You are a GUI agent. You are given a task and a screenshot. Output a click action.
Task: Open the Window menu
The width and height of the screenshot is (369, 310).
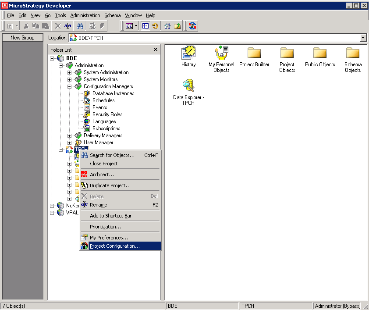pyautogui.click(x=133, y=15)
